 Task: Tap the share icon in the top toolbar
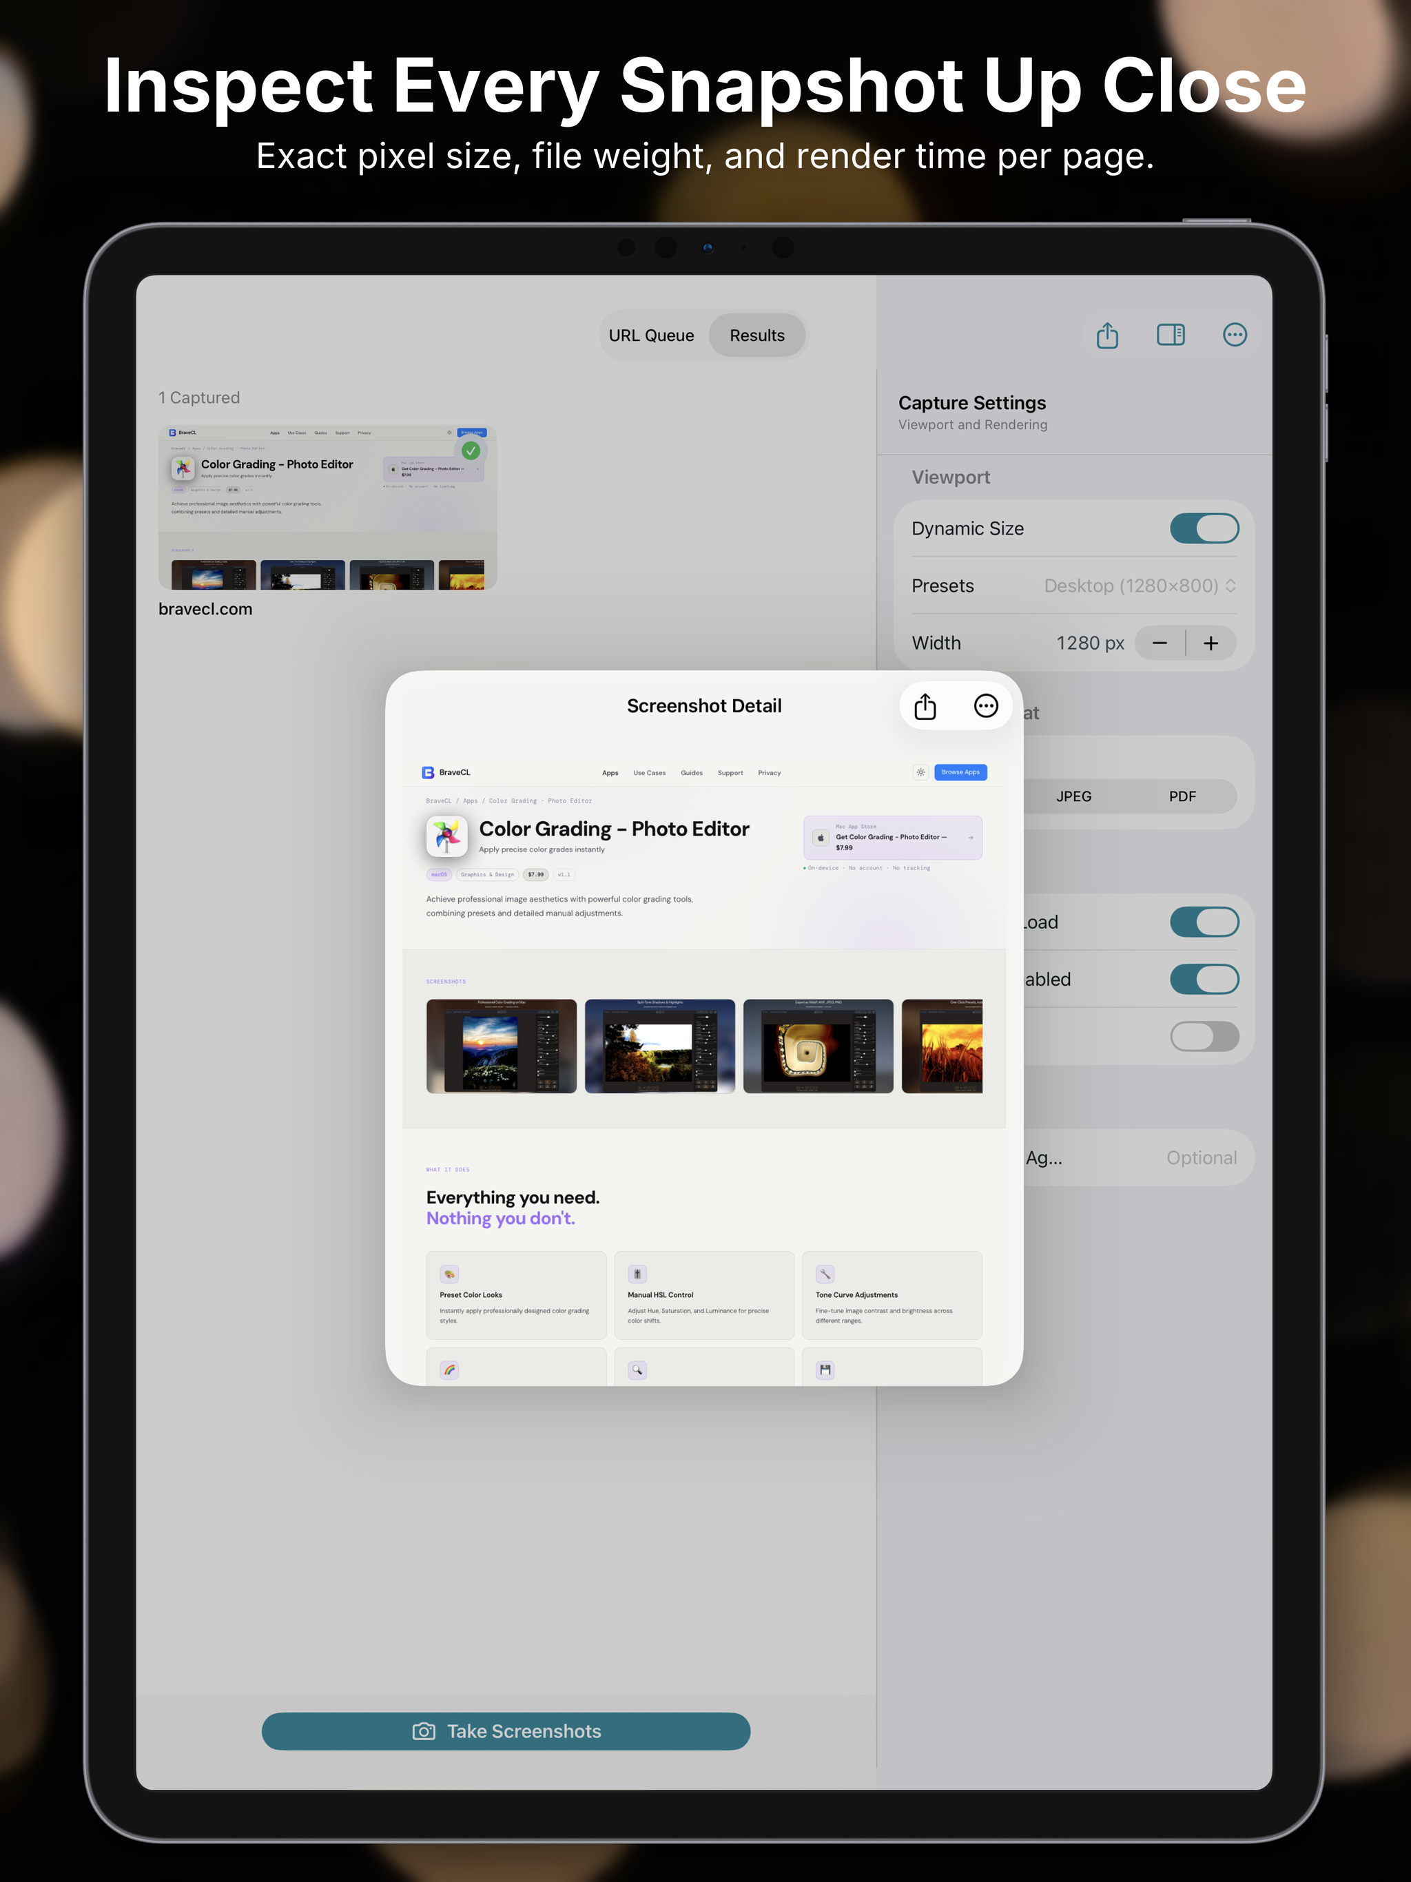tap(1107, 335)
